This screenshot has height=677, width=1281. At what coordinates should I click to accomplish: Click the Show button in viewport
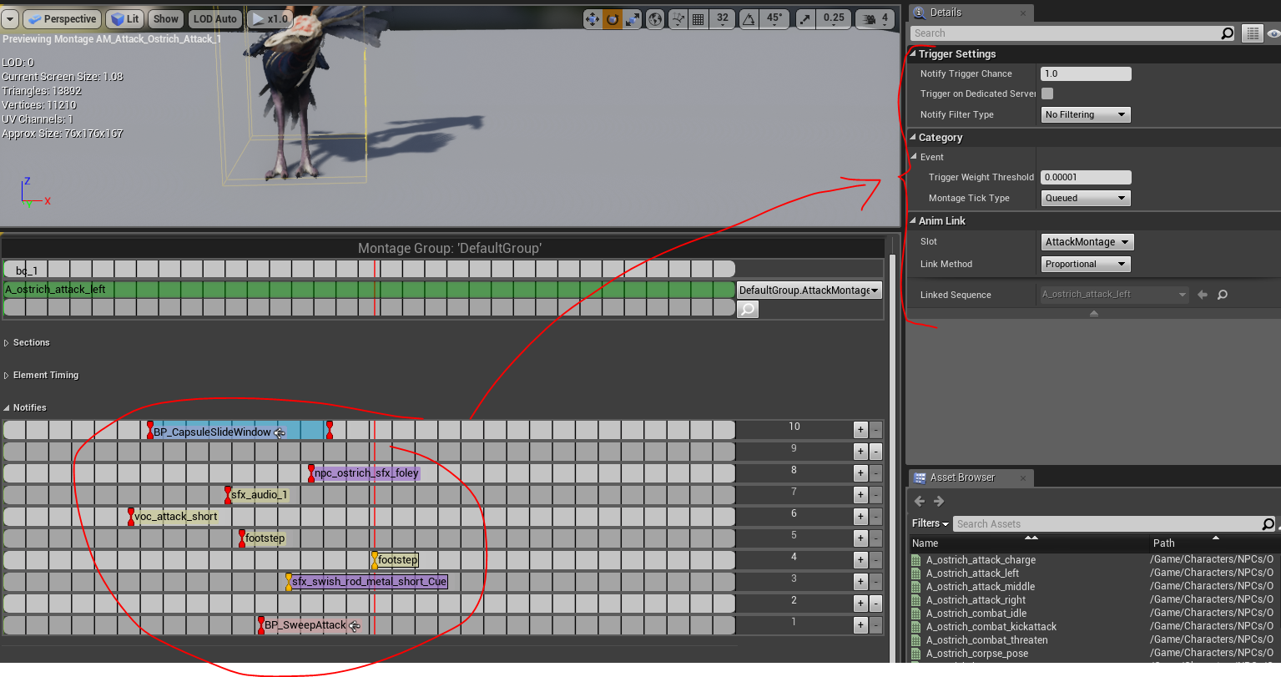pyautogui.click(x=166, y=19)
